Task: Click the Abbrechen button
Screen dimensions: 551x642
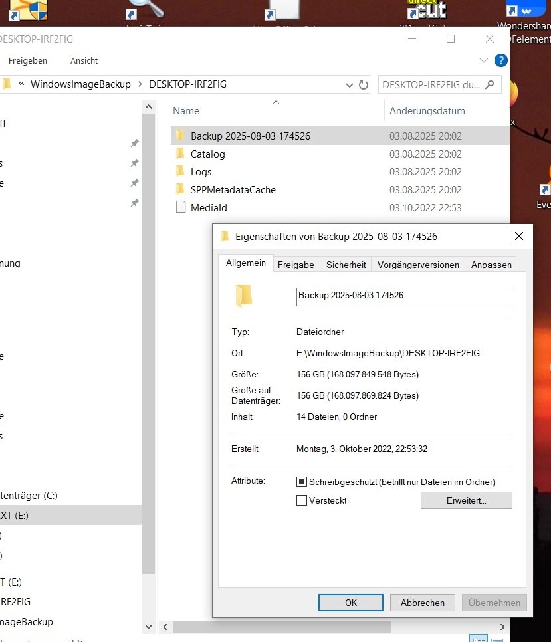Action: [x=423, y=603]
